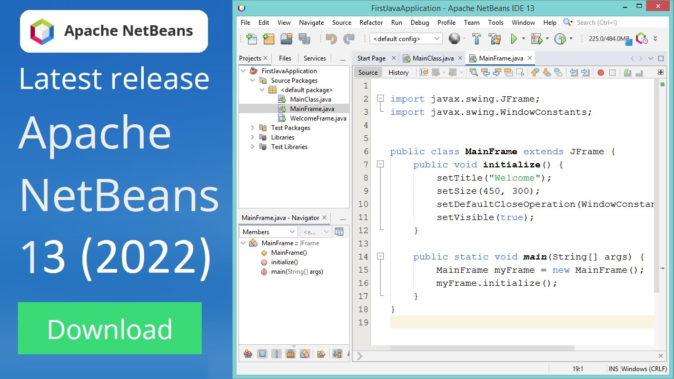Select initialize() in the Navigator
674x379 pixels.
(284, 262)
